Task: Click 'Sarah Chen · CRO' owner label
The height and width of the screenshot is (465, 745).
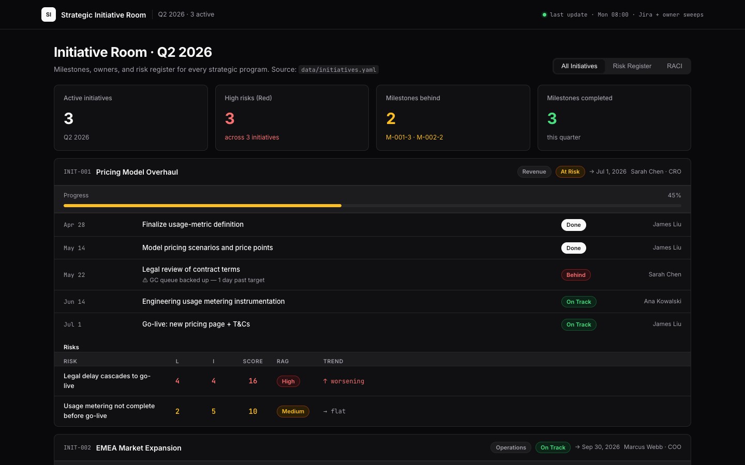Action: coord(656,172)
